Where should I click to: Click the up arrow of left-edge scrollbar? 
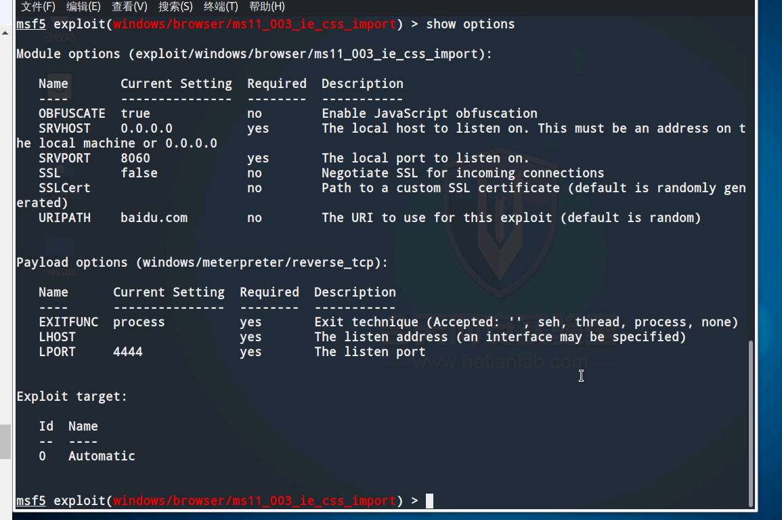point(5,33)
